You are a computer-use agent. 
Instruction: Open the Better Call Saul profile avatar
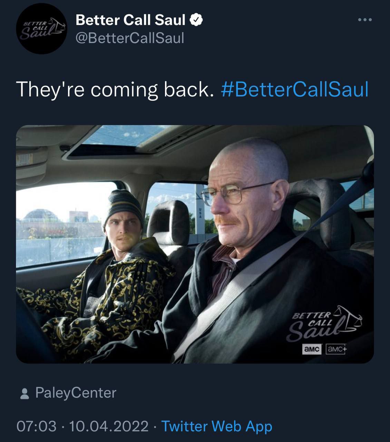[x=42, y=29]
